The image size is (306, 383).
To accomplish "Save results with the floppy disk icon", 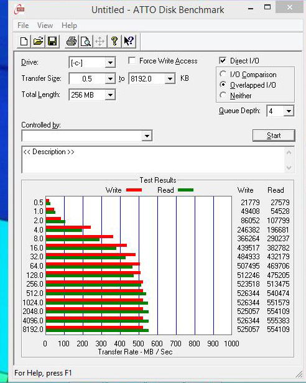I will click(52, 41).
